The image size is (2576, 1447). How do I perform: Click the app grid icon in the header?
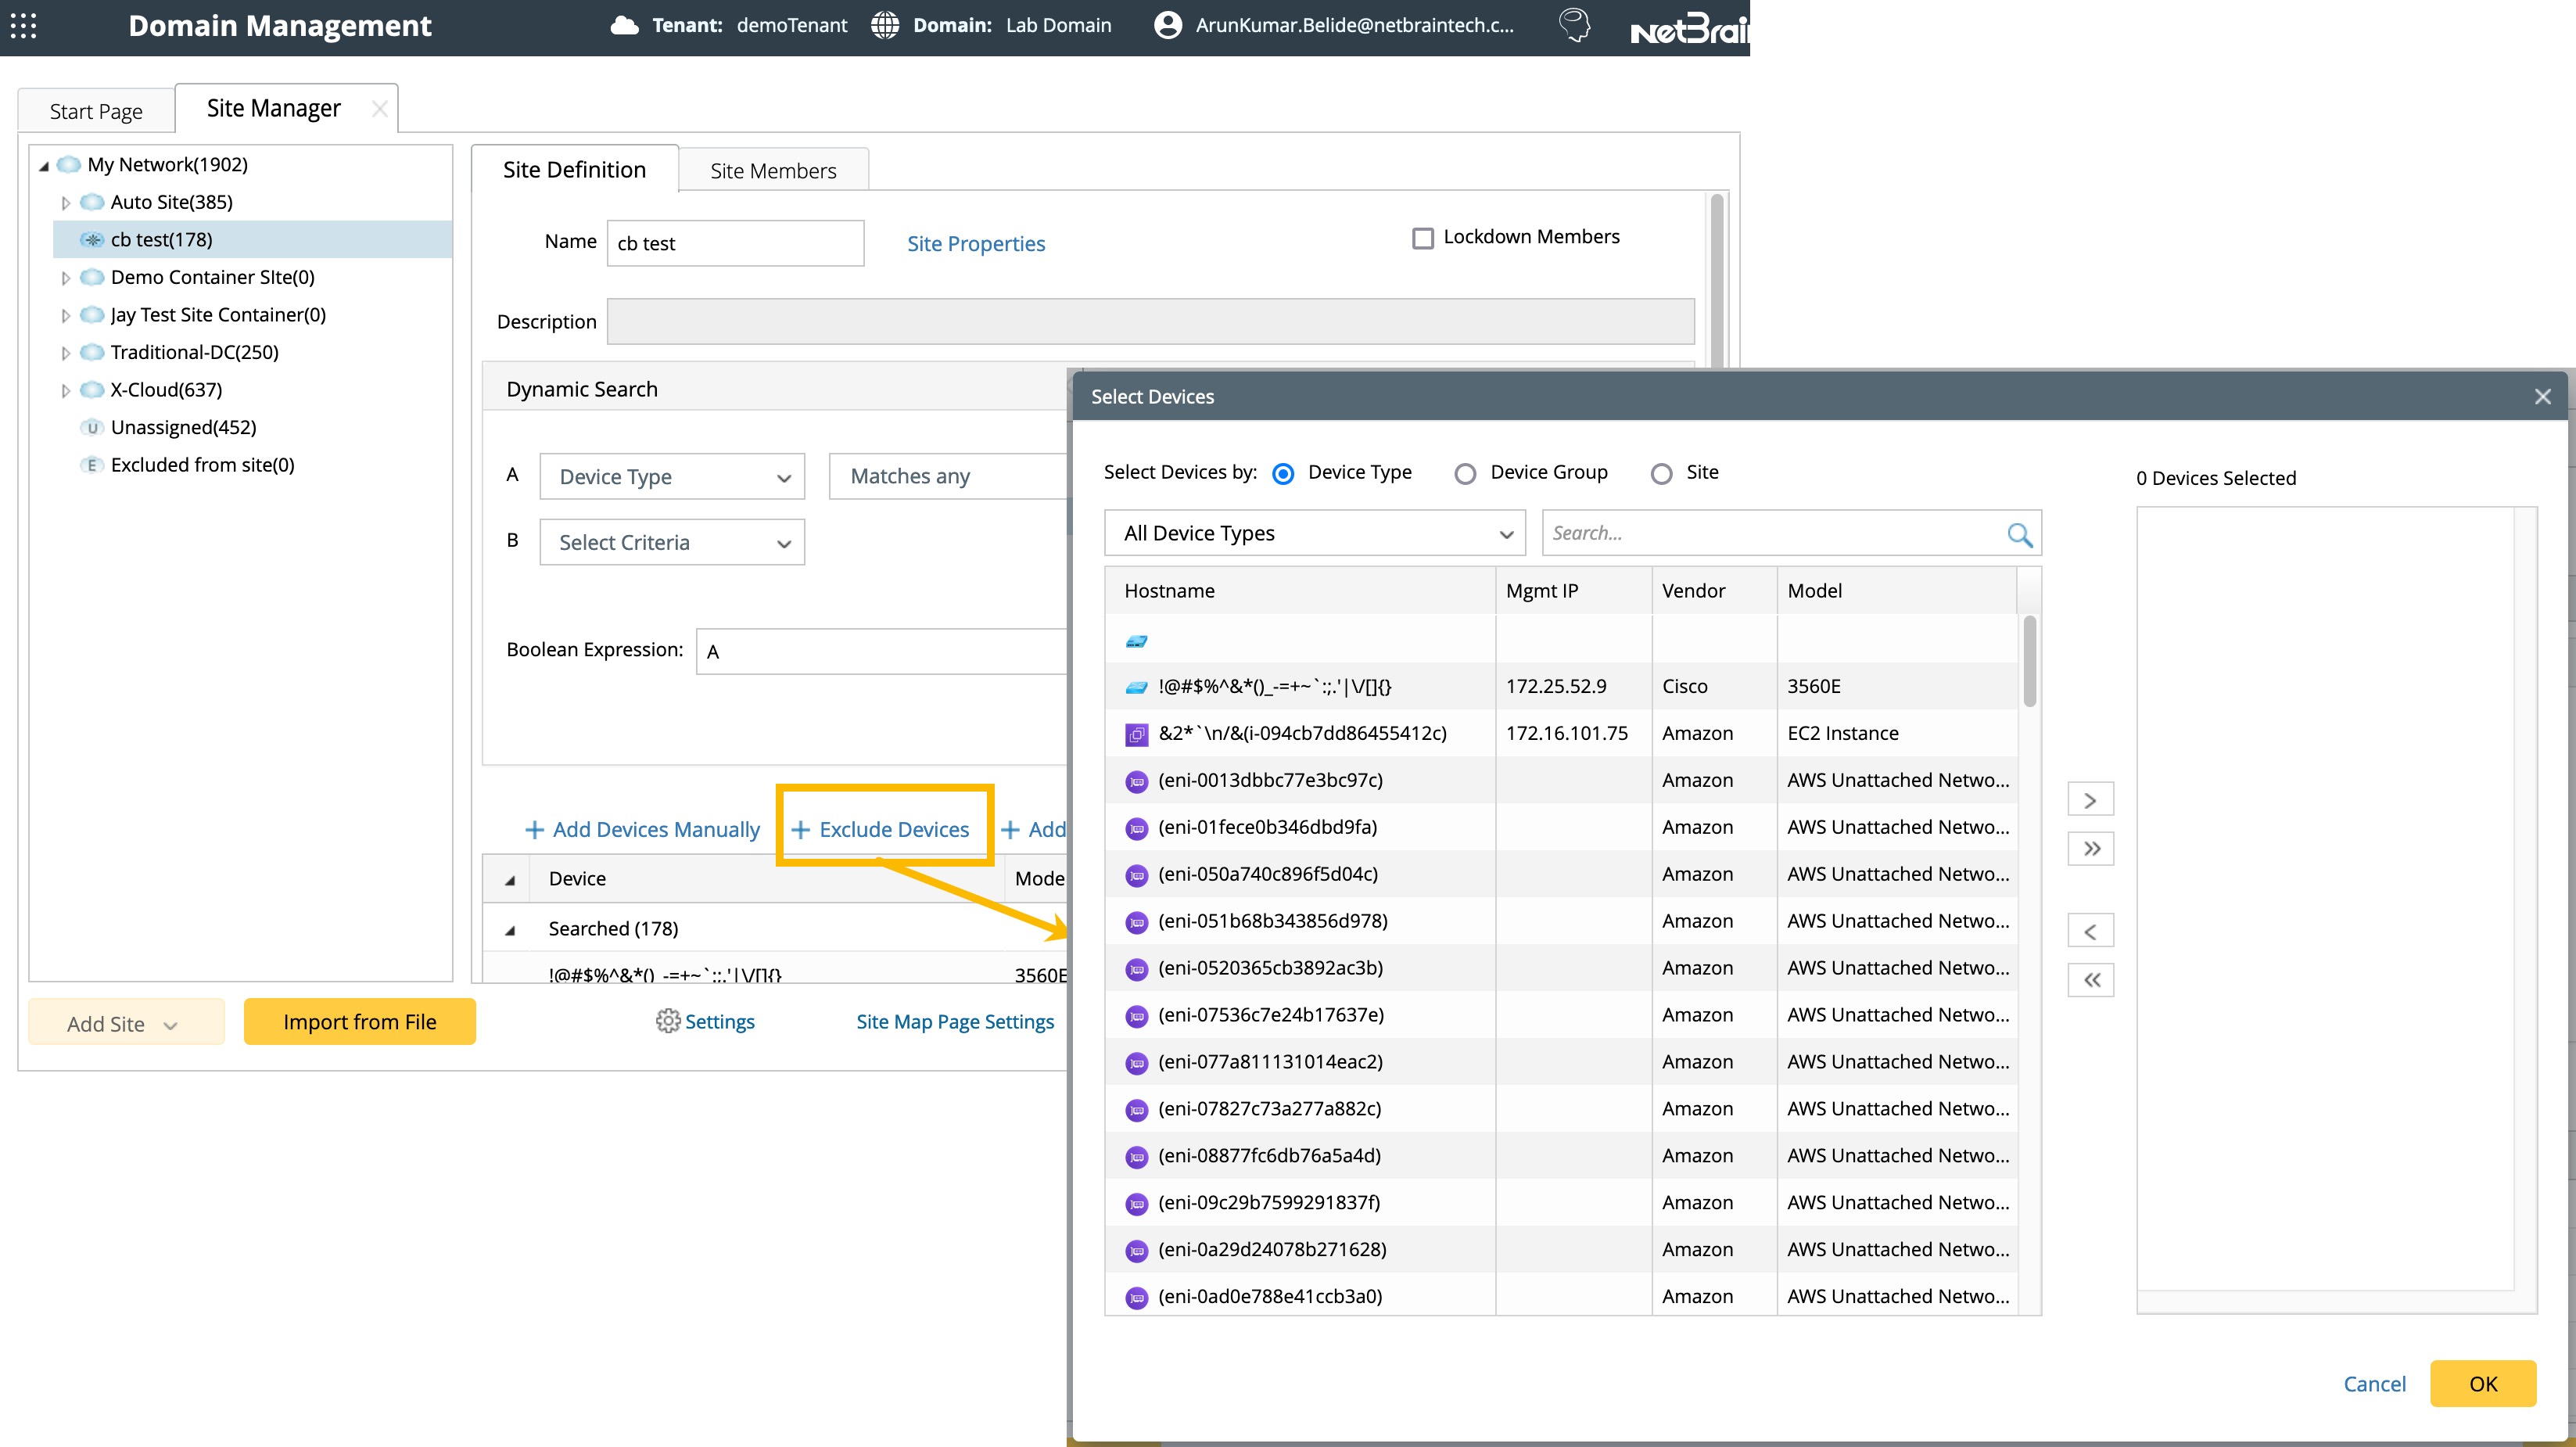(x=23, y=26)
